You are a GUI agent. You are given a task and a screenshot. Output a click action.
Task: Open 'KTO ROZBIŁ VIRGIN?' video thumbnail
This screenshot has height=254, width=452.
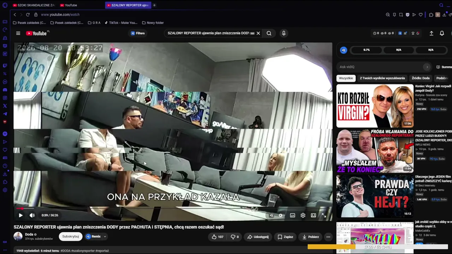tap(375, 106)
